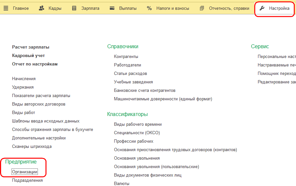
Task: Open Дополнительные настройки
Action: pos(39,138)
